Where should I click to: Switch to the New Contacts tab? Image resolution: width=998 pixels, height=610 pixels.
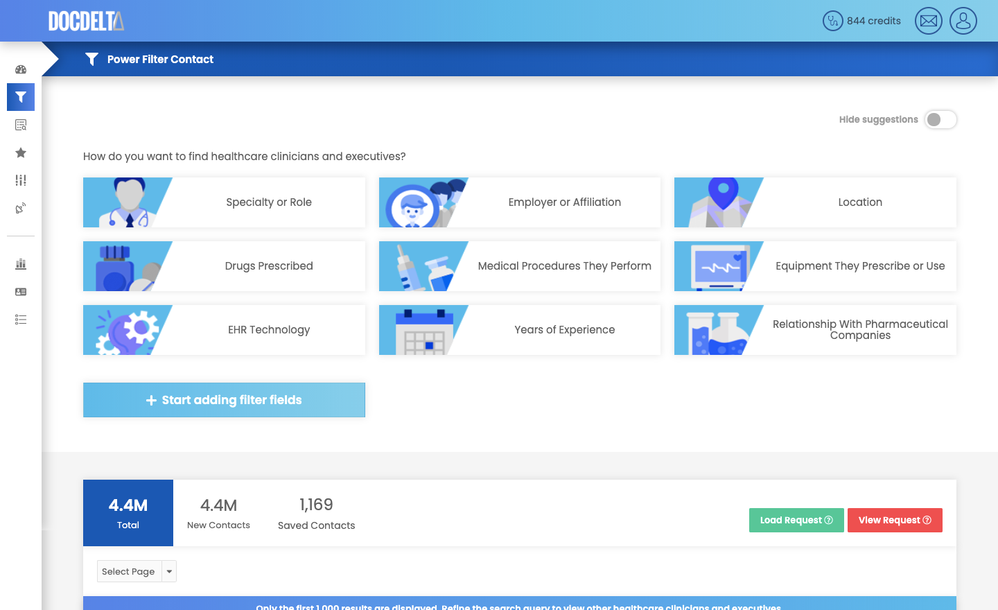point(218,514)
